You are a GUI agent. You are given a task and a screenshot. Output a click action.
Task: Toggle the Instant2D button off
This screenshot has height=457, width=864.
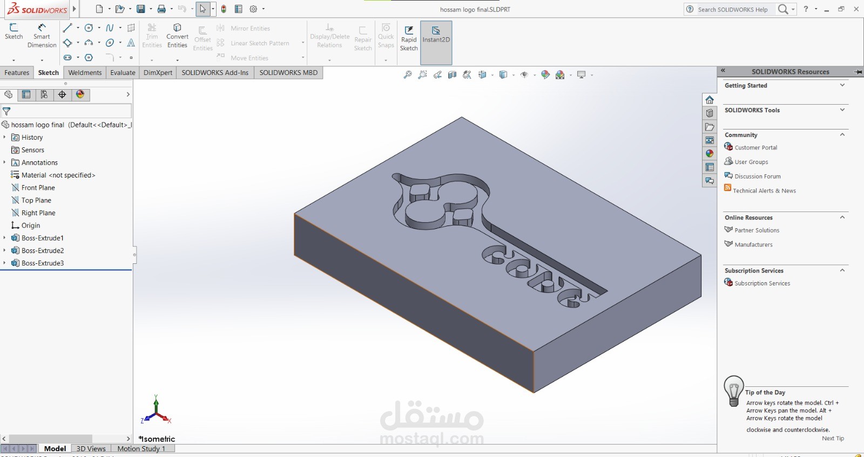[436, 43]
